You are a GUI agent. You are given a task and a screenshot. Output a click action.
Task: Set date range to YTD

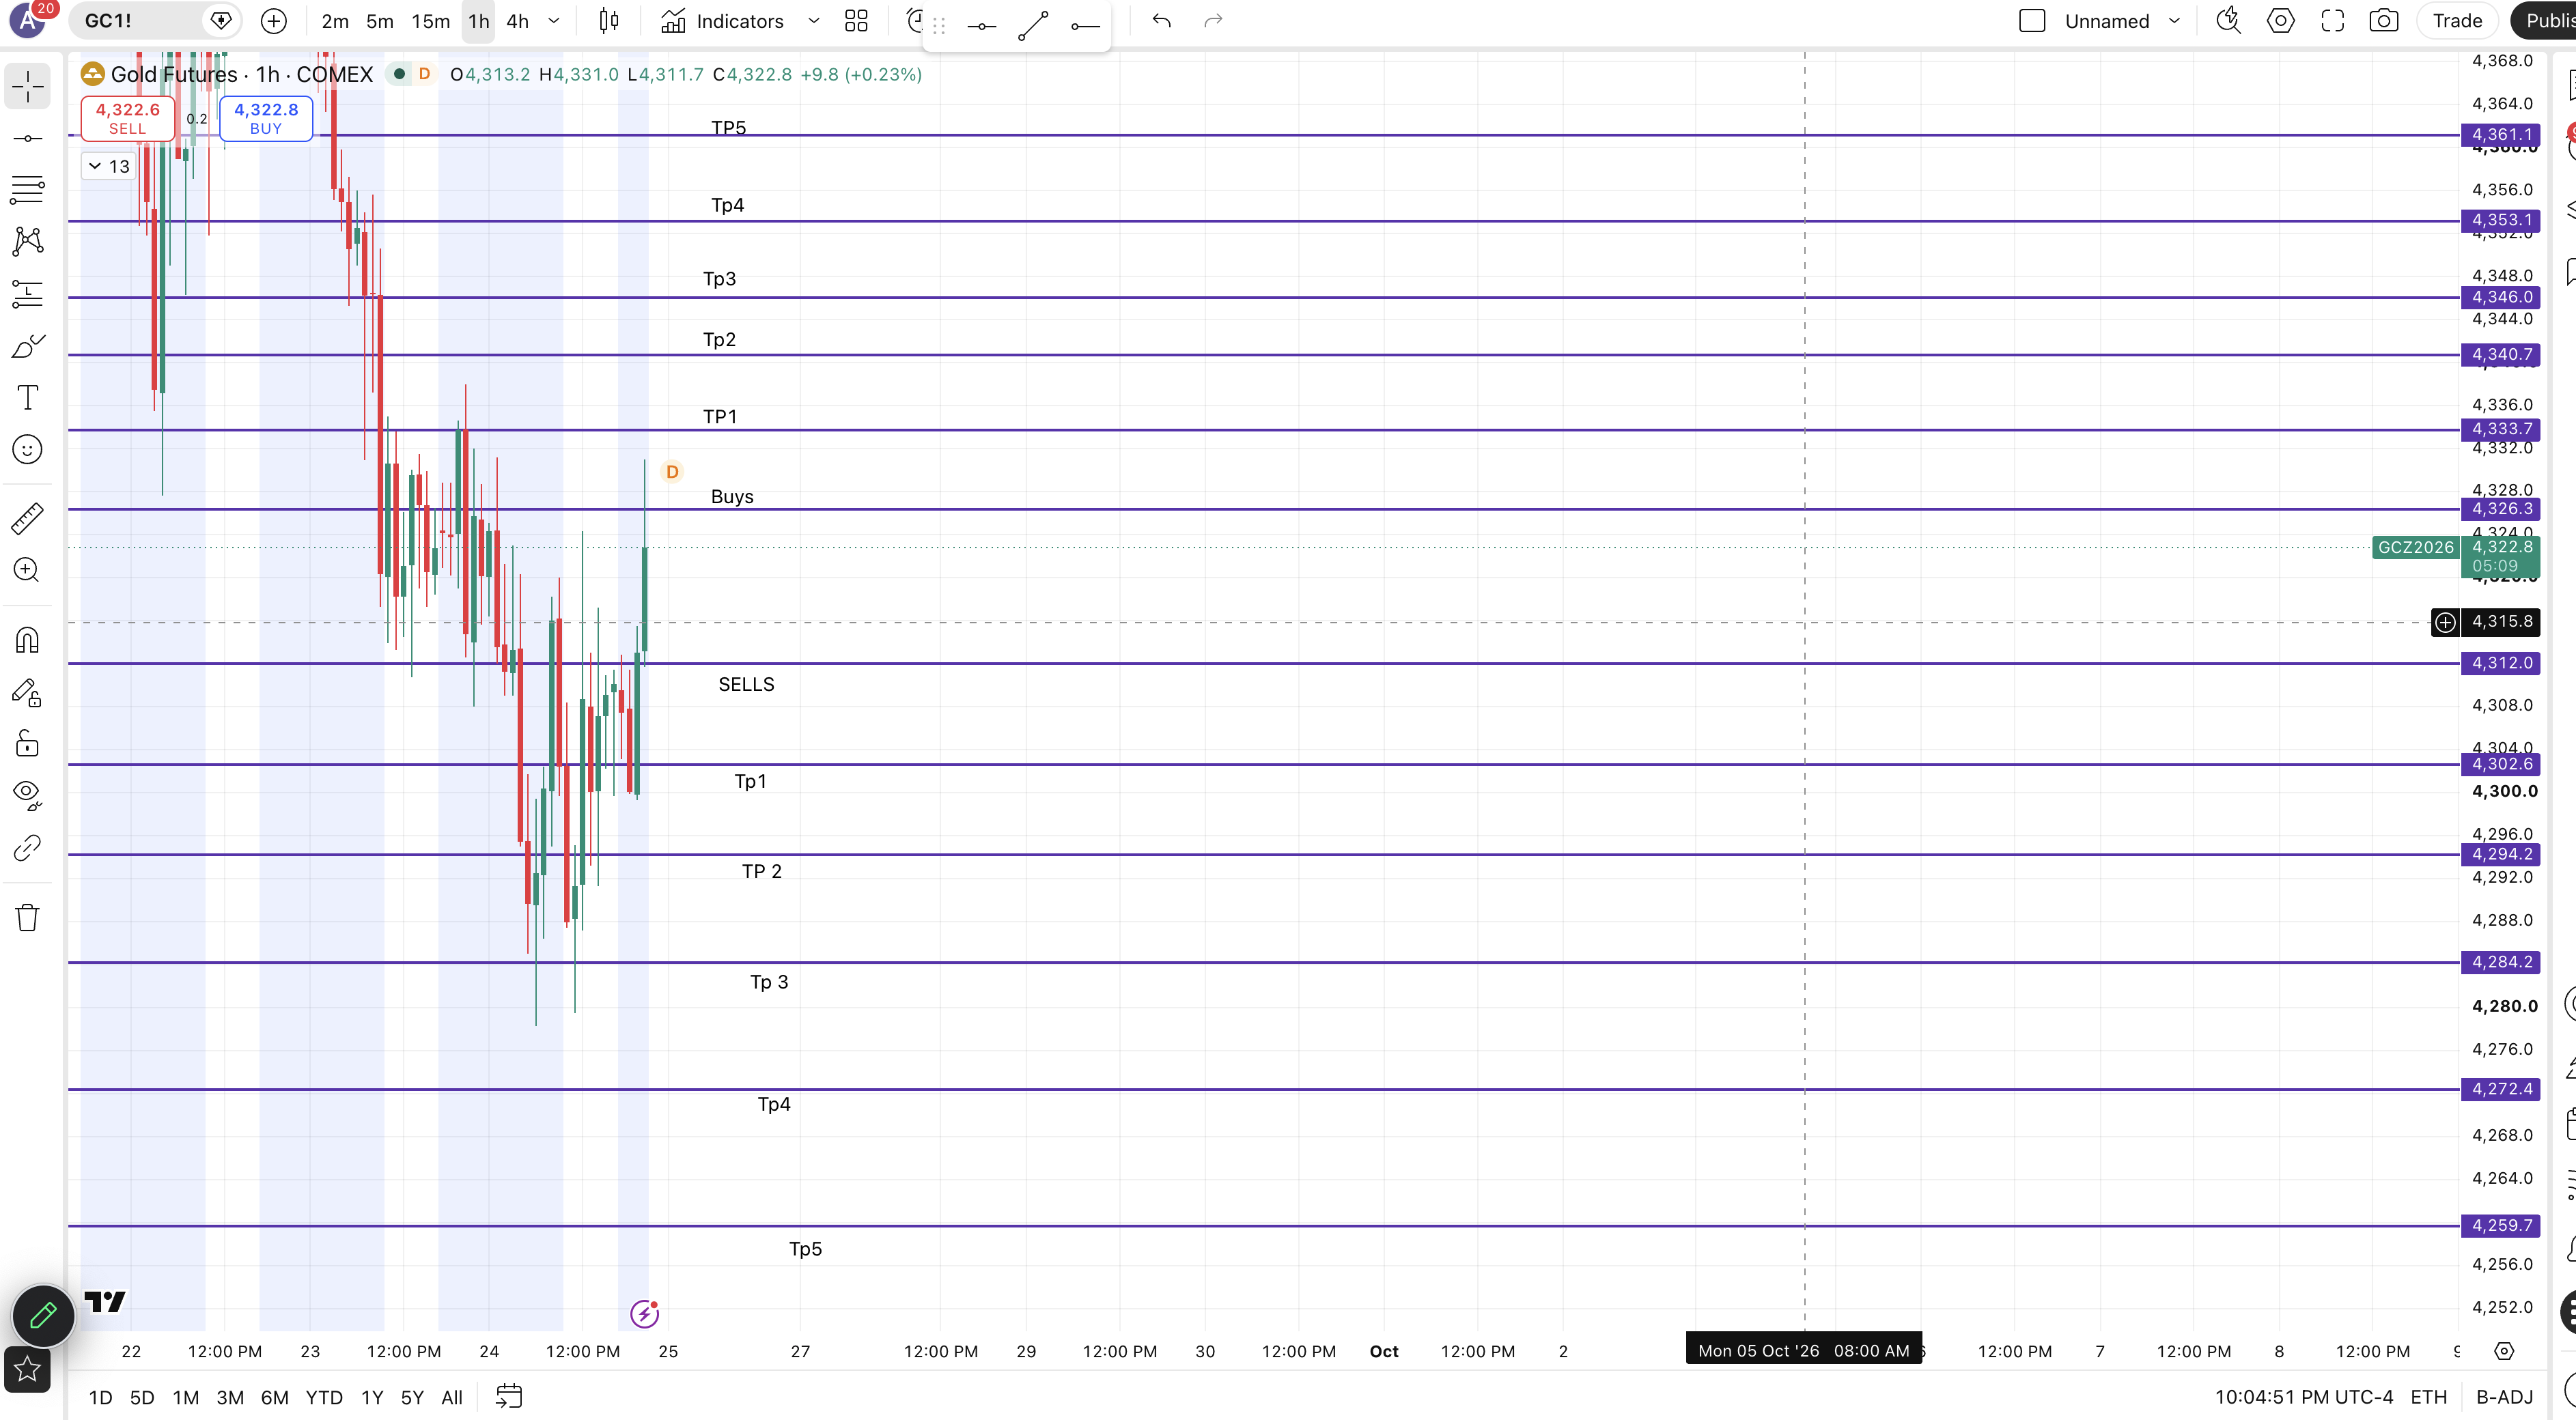click(x=324, y=1397)
